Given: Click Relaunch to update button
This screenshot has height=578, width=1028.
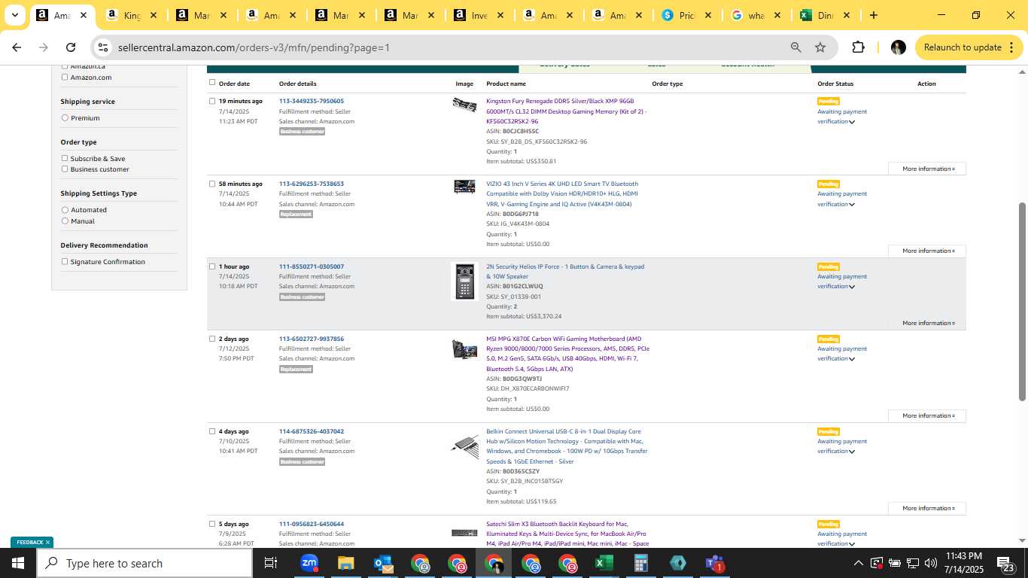Looking at the screenshot, I should tap(963, 47).
